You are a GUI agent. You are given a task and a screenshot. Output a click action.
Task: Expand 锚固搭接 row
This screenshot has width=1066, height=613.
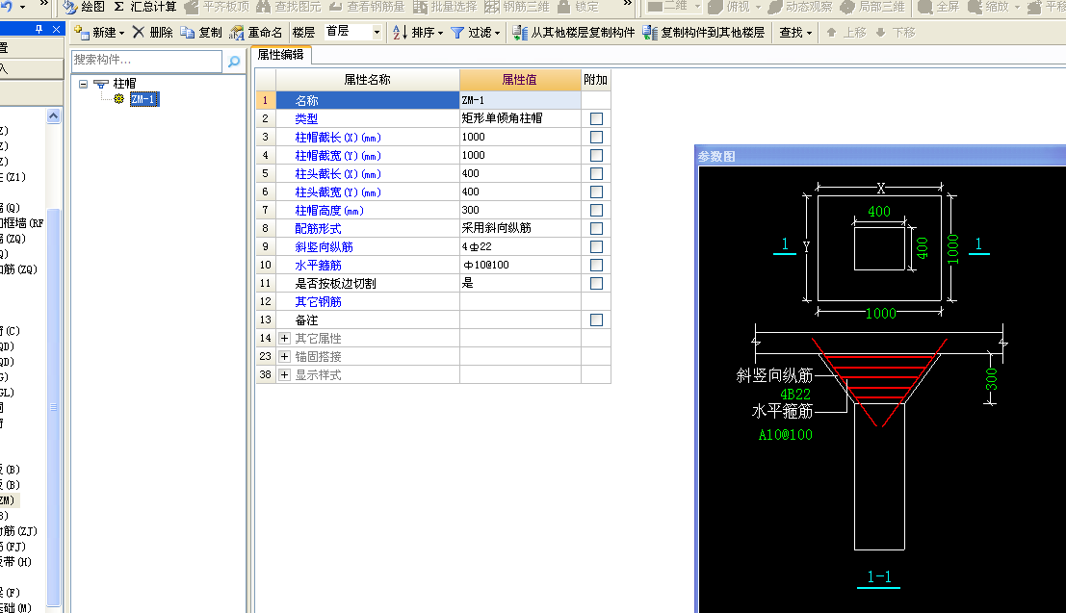pos(284,356)
